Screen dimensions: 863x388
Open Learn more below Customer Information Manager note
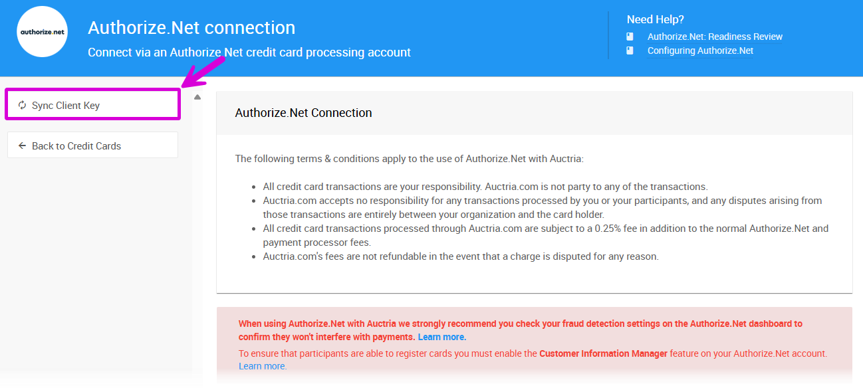pos(262,366)
